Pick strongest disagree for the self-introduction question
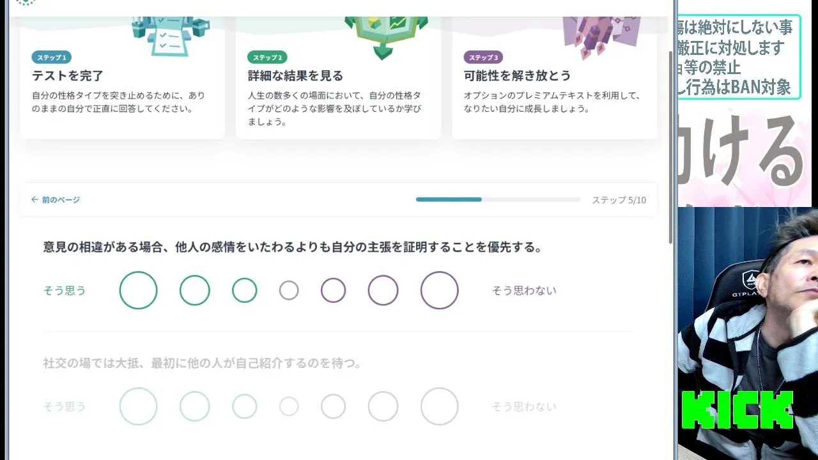 (x=440, y=406)
